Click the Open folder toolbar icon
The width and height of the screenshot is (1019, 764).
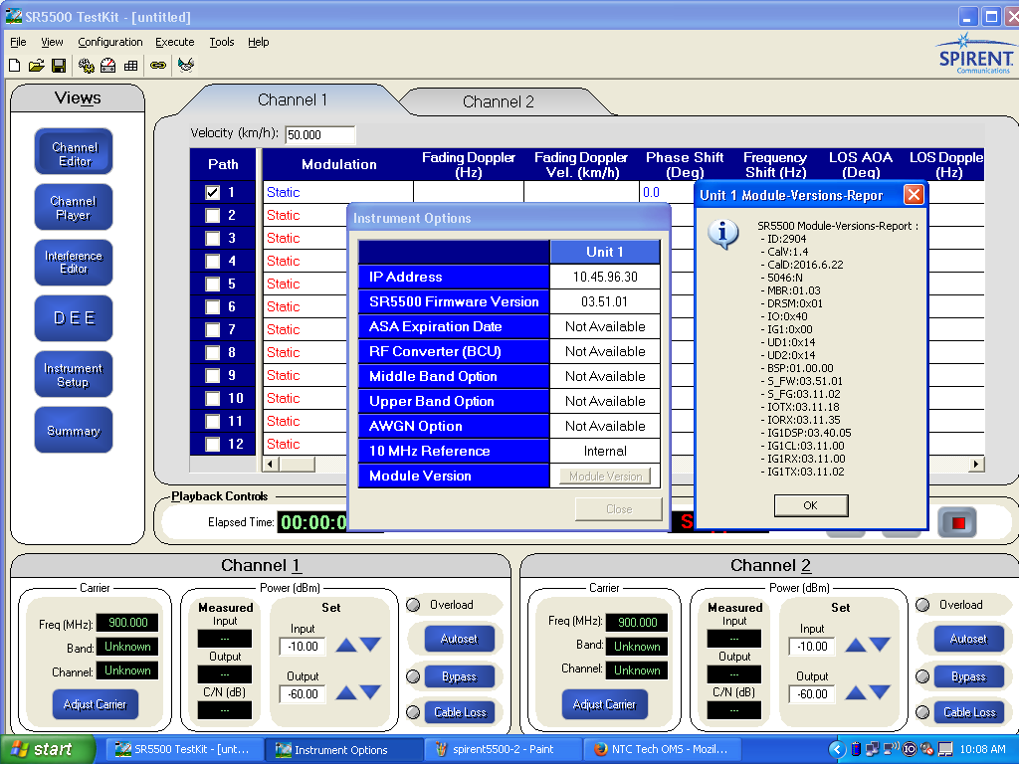click(x=36, y=66)
